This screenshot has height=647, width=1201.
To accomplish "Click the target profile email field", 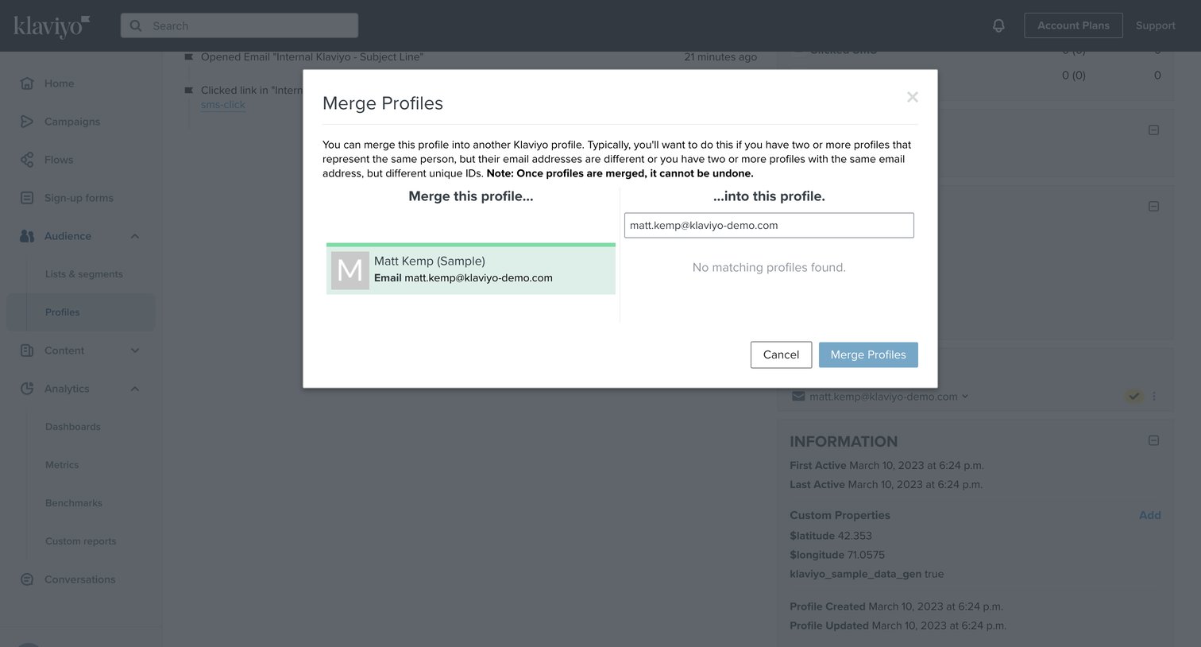I will 769,225.
